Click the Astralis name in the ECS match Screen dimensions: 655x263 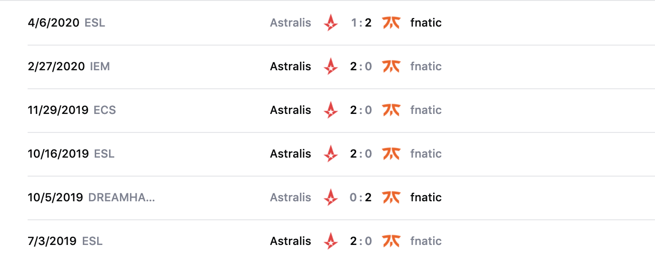(290, 110)
